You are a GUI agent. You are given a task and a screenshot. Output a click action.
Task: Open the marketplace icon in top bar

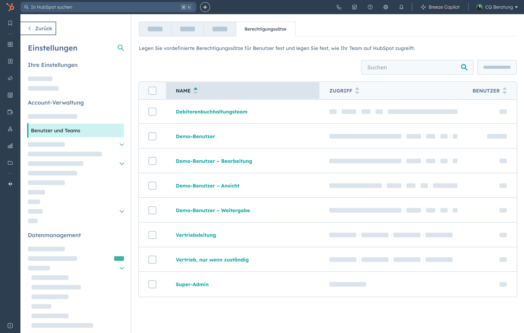[x=354, y=7]
